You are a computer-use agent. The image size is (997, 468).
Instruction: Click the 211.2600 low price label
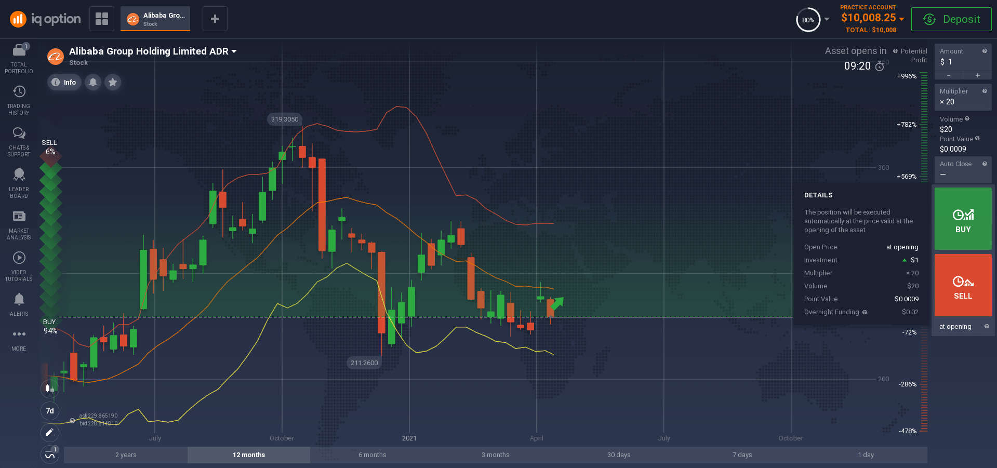click(364, 363)
